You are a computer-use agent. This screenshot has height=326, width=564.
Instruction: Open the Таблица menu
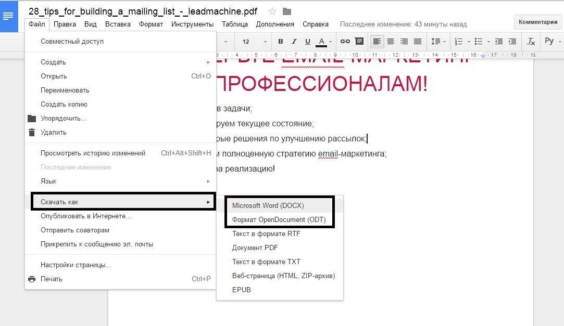coord(234,24)
